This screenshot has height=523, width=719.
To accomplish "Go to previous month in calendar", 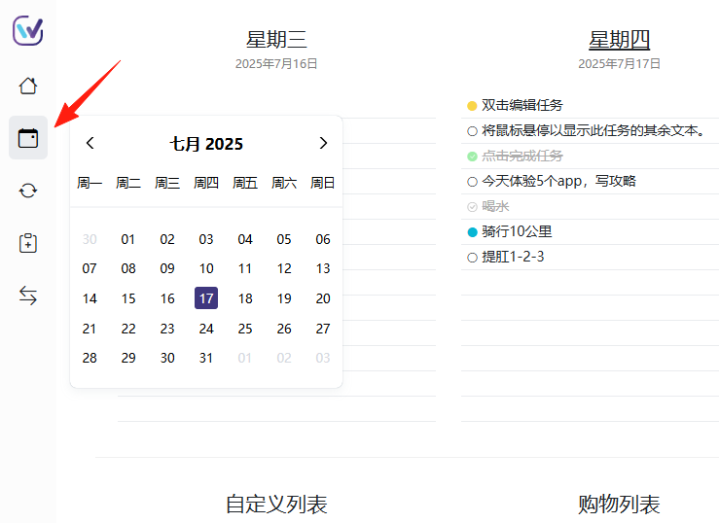I will point(90,143).
